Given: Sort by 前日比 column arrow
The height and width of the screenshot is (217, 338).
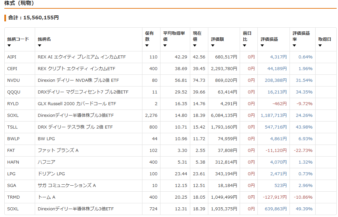Looking at the screenshot, I should 244,45.
